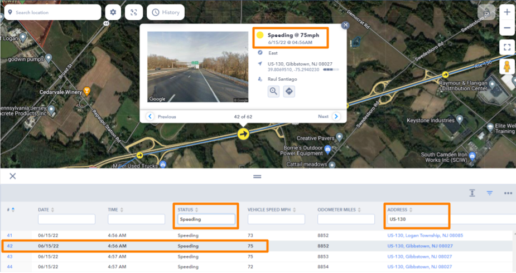The image size is (516, 273).
Task: Click speed value 72 in row 44
Action: (x=250, y=266)
